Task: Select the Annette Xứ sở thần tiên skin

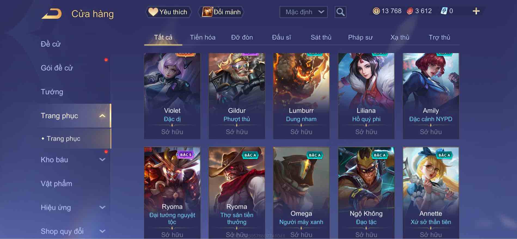Action: click(x=431, y=193)
